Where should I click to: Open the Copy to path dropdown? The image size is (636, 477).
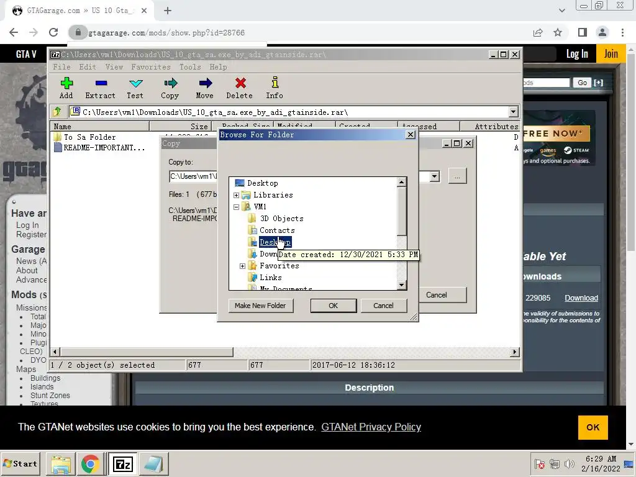434,176
